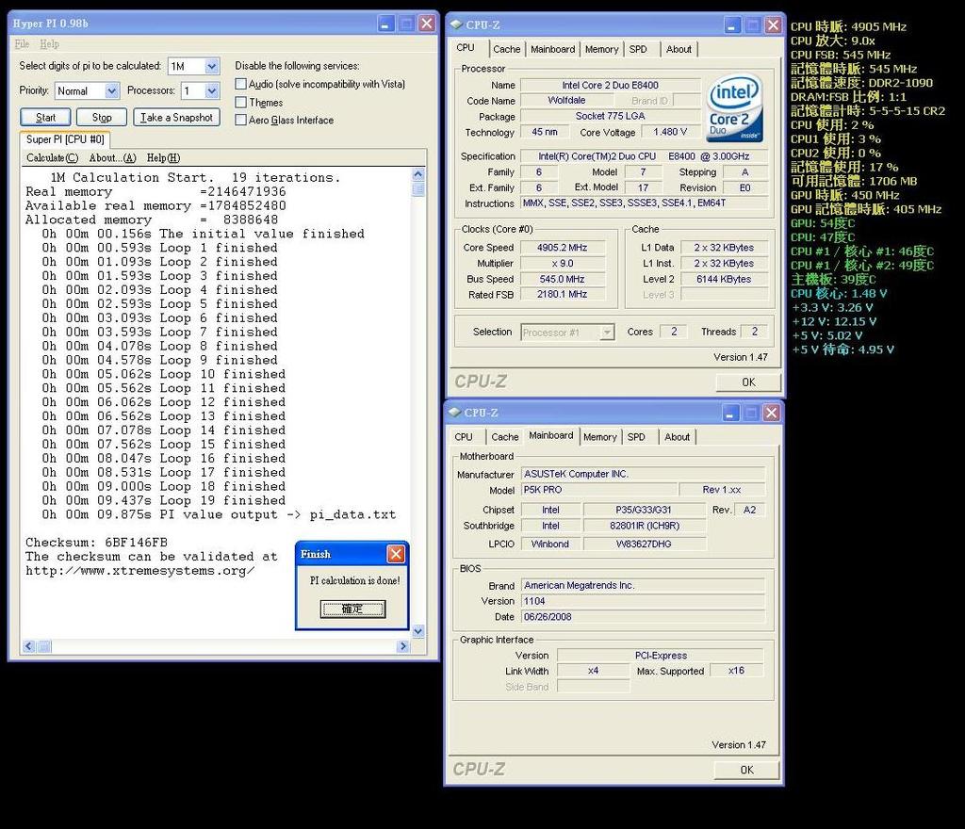Screen dimensions: 965x829
Task: Switch to SPD tab in bottom CPU-Z
Action: click(636, 437)
